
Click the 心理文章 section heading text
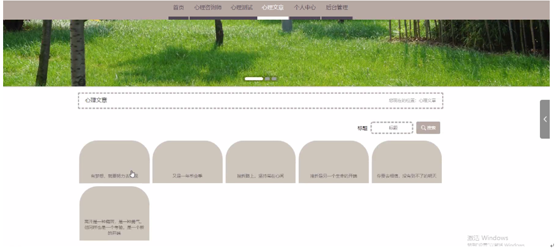coord(96,101)
